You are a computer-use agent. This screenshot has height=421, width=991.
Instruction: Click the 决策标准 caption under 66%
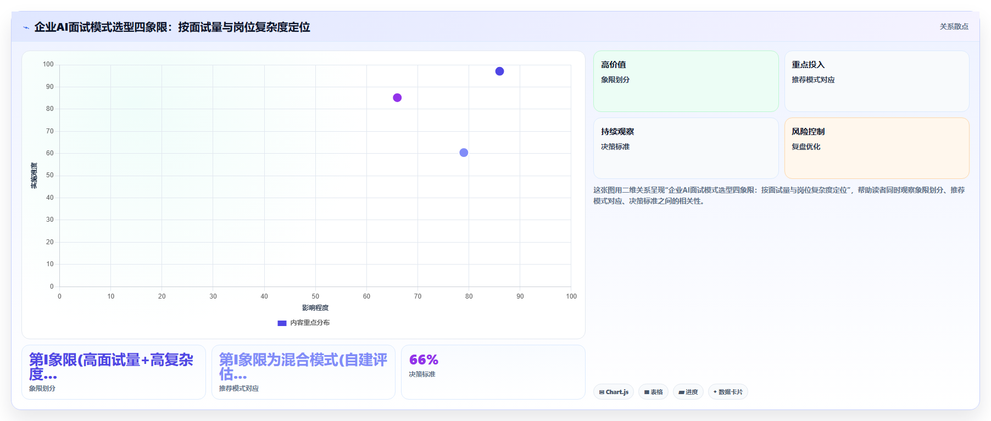[422, 374]
